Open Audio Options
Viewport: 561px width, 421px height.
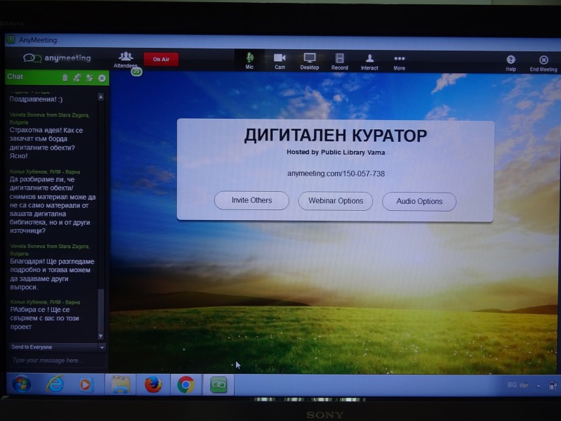(419, 202)
